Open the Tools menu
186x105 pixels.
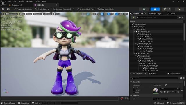[x=37, y=1]
